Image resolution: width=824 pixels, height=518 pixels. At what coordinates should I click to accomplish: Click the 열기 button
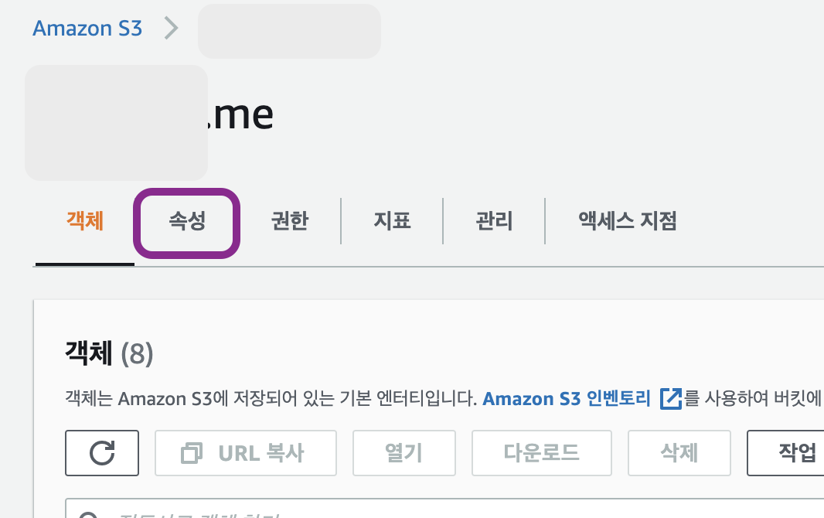(x=404, y=453)
